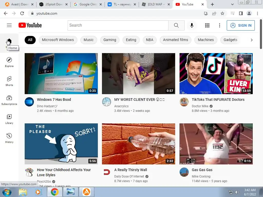Open Subscriptions in the sidebar
The image size is (263, 197).
point(9,100)
